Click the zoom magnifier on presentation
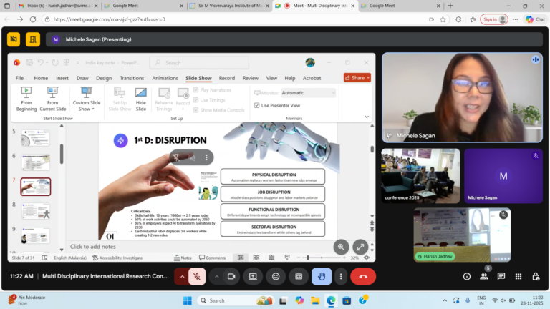Image resolution: width=550 pixels, height=309 pixels. click(341, 247)
